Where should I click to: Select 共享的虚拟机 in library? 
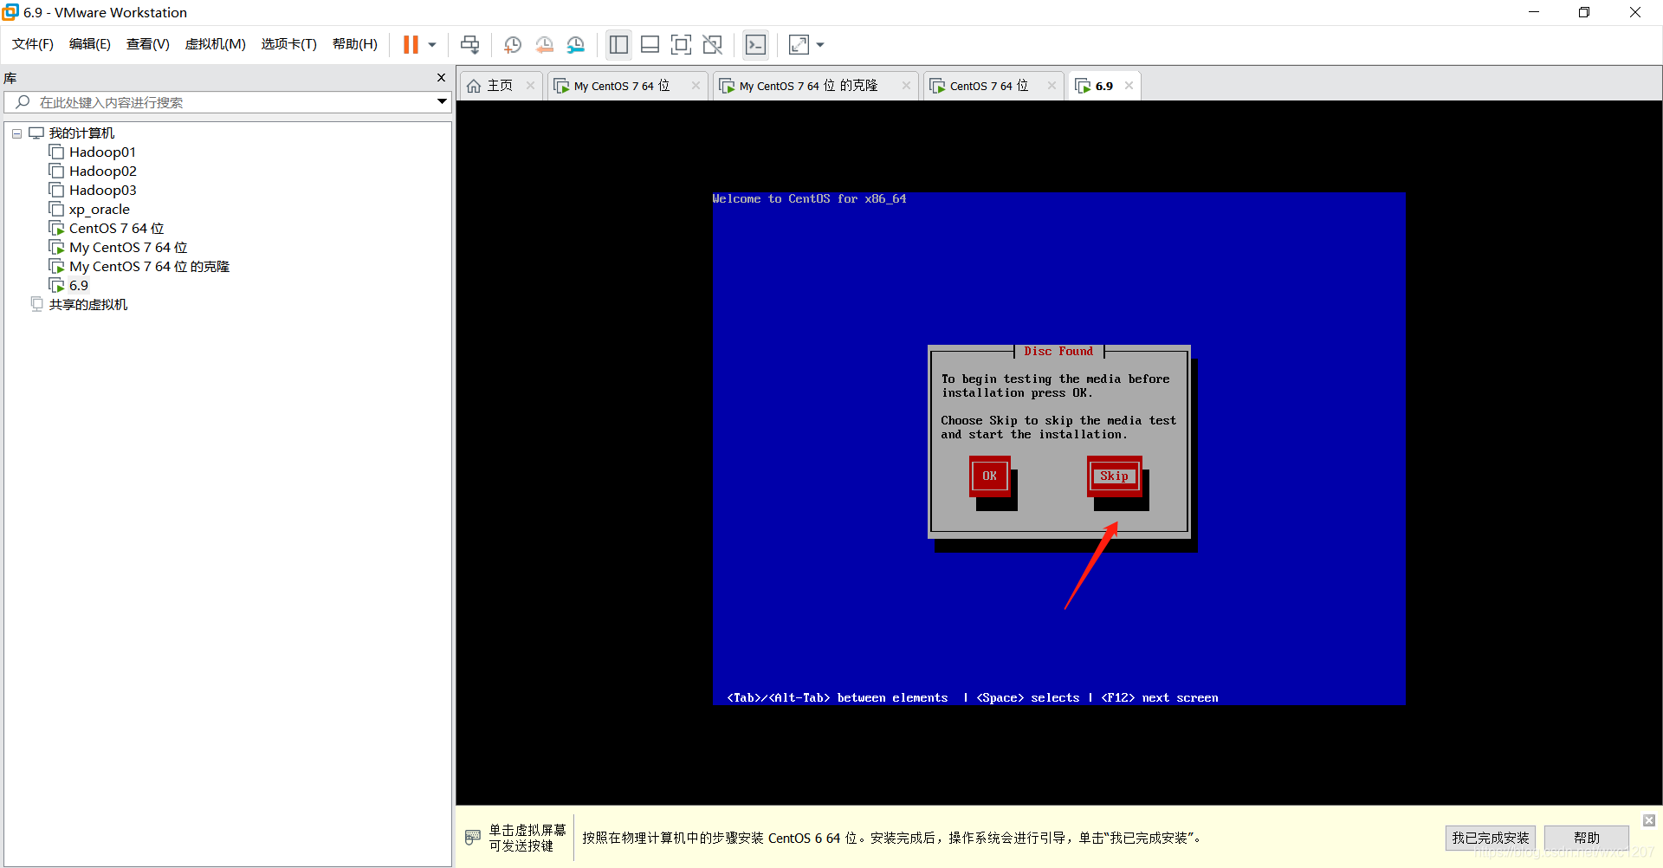(x=88, y=305)
